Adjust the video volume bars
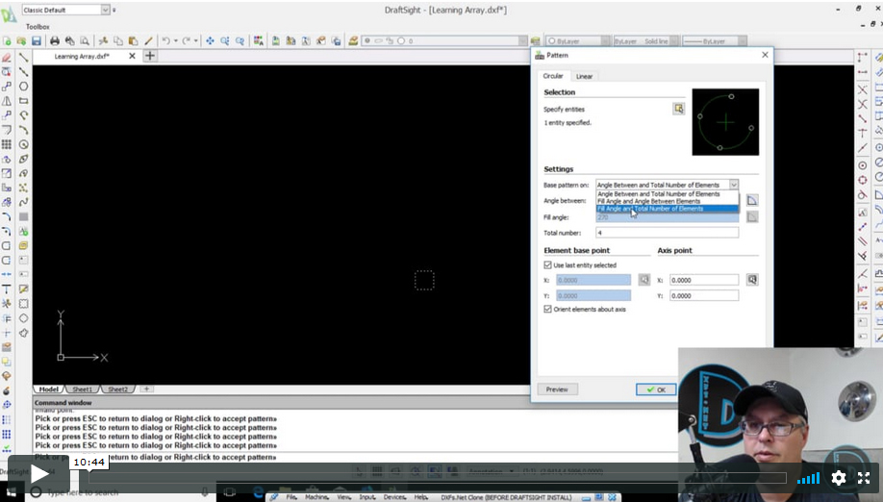Viewport: 883px width, 502px height. tap(808, 478)
